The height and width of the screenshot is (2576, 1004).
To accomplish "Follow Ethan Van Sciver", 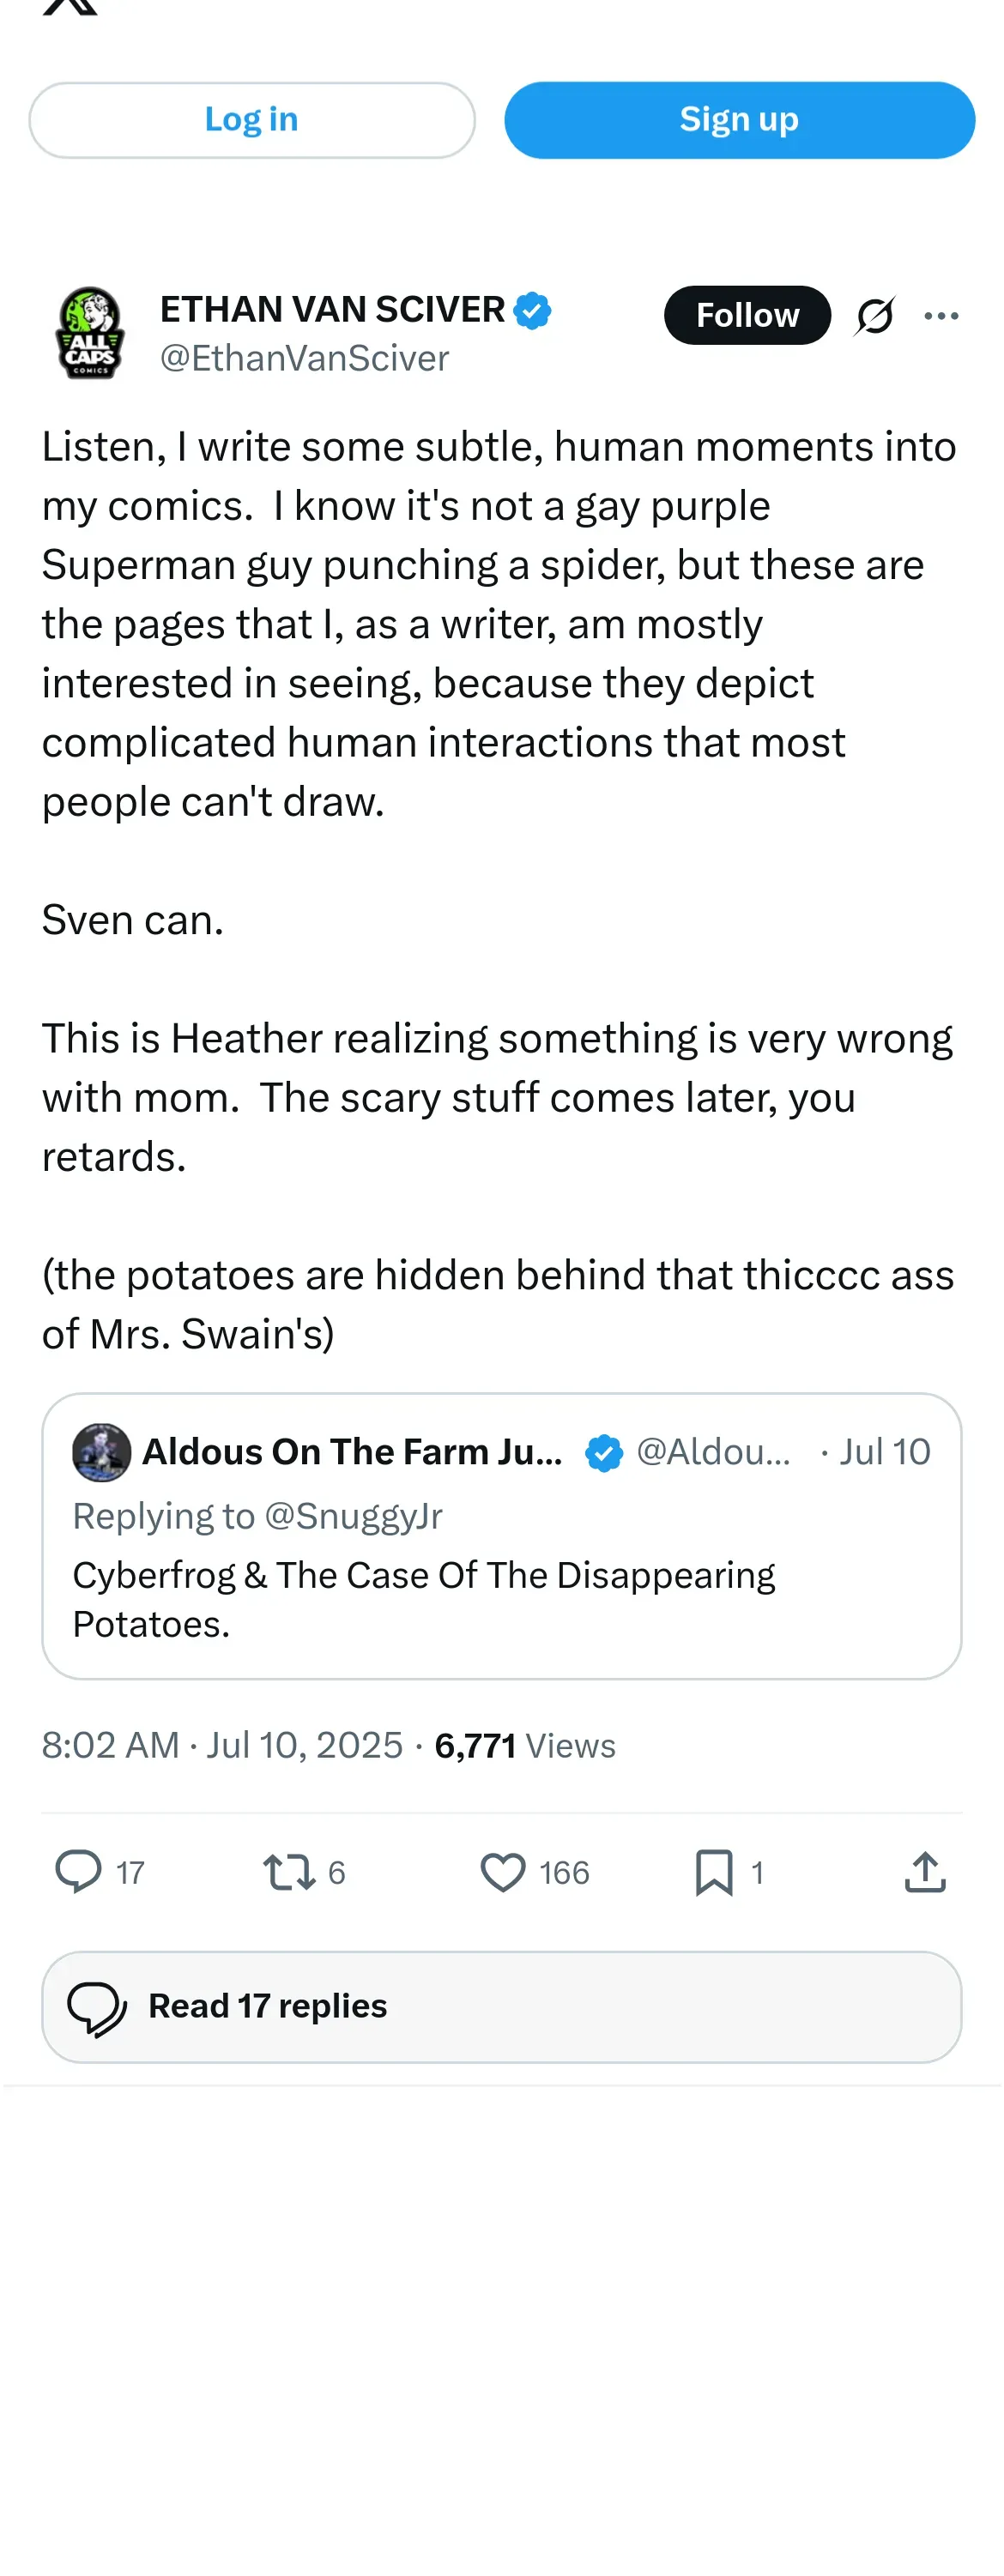I will [x=746, y=315].
